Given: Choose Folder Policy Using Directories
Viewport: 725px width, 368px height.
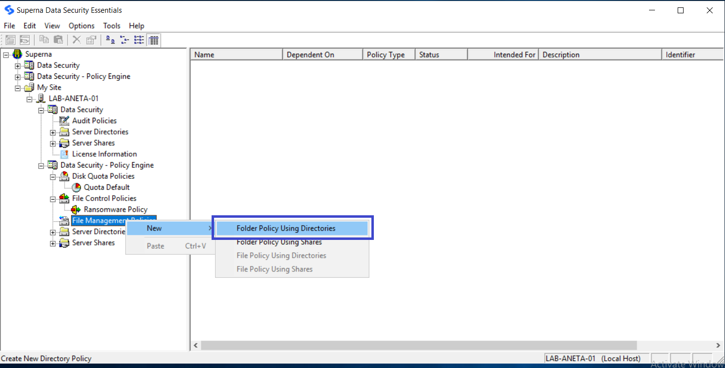Looking at the screenshot, I should pyautogui.click(x=292, y=228).
